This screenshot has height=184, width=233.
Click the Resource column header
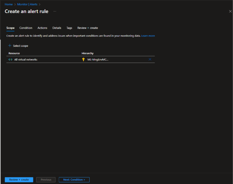pos(14,53)
